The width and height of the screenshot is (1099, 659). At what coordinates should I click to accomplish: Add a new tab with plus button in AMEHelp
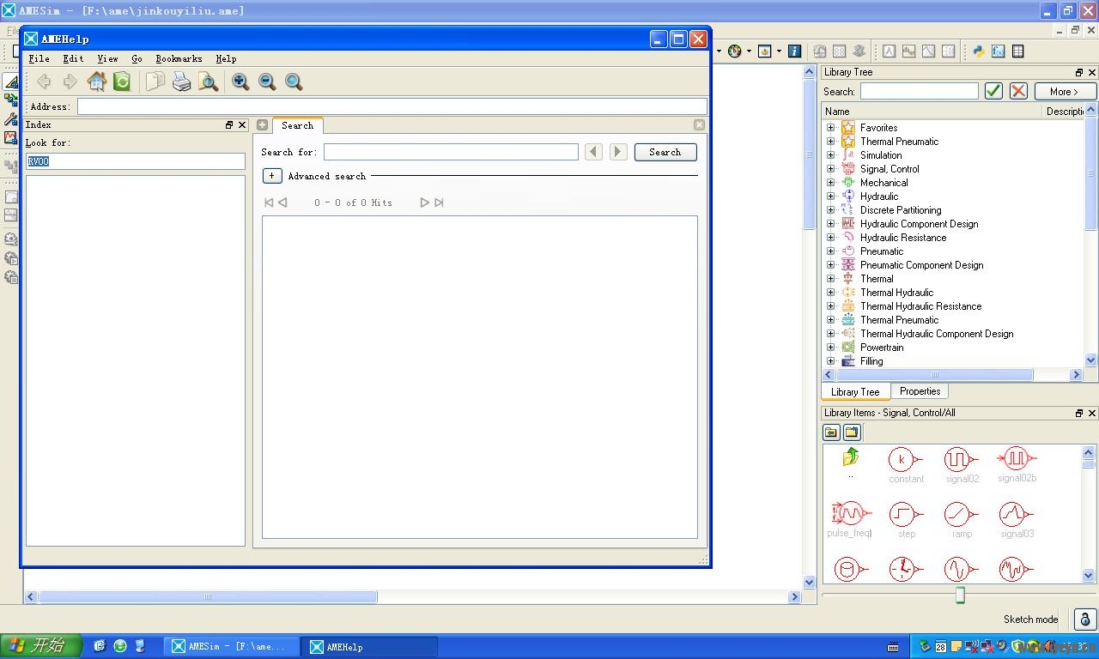(x=263, y=125)
